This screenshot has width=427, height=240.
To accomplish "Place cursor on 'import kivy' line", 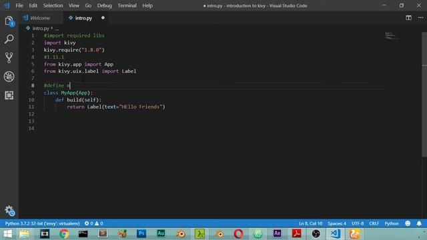I will 59,43.
